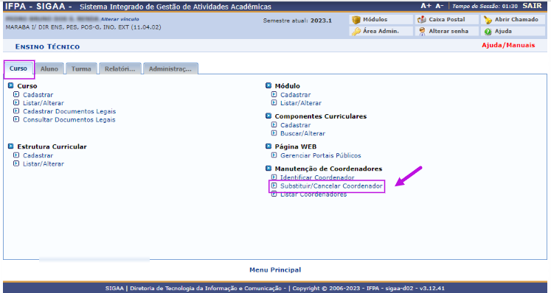This screenshot has height=293, width=551.
Task: Open Listar/Alterar under Curso
Action: pyautogui.click(x=44, y=103)
